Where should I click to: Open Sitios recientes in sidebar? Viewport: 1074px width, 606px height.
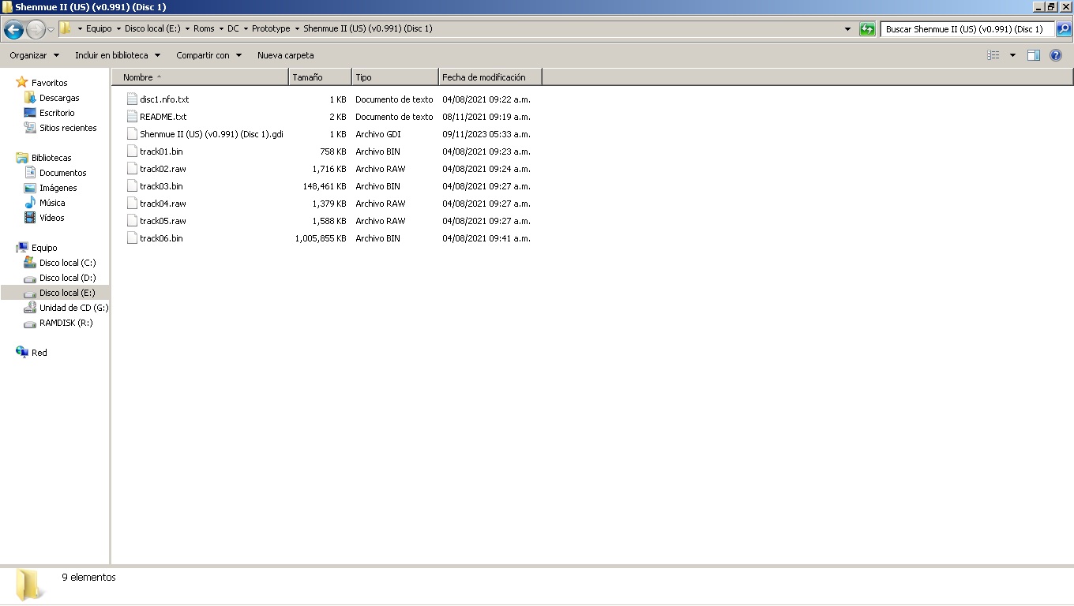point(68,128)
